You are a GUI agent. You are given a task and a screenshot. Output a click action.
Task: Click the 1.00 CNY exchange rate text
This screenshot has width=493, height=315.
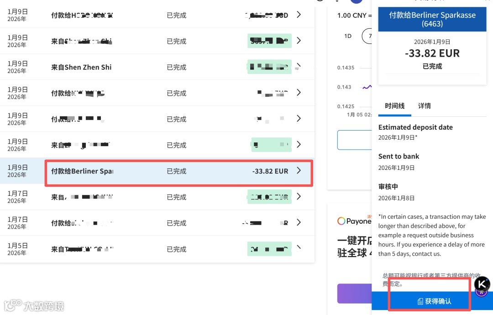[x=354, y=16]
